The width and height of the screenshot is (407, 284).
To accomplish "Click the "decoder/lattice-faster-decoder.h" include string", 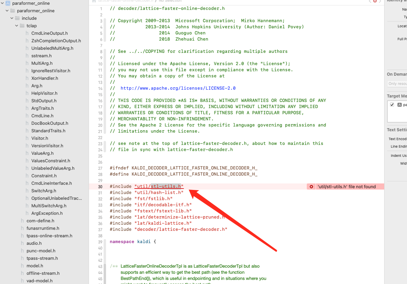I will [181, 229].
